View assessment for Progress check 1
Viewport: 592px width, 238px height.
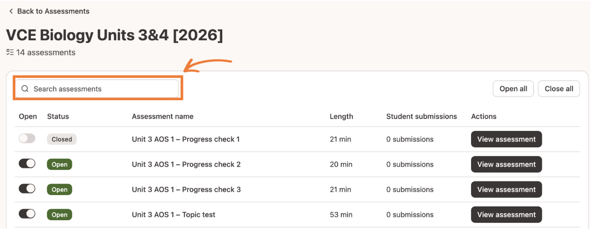click(506, 139)
